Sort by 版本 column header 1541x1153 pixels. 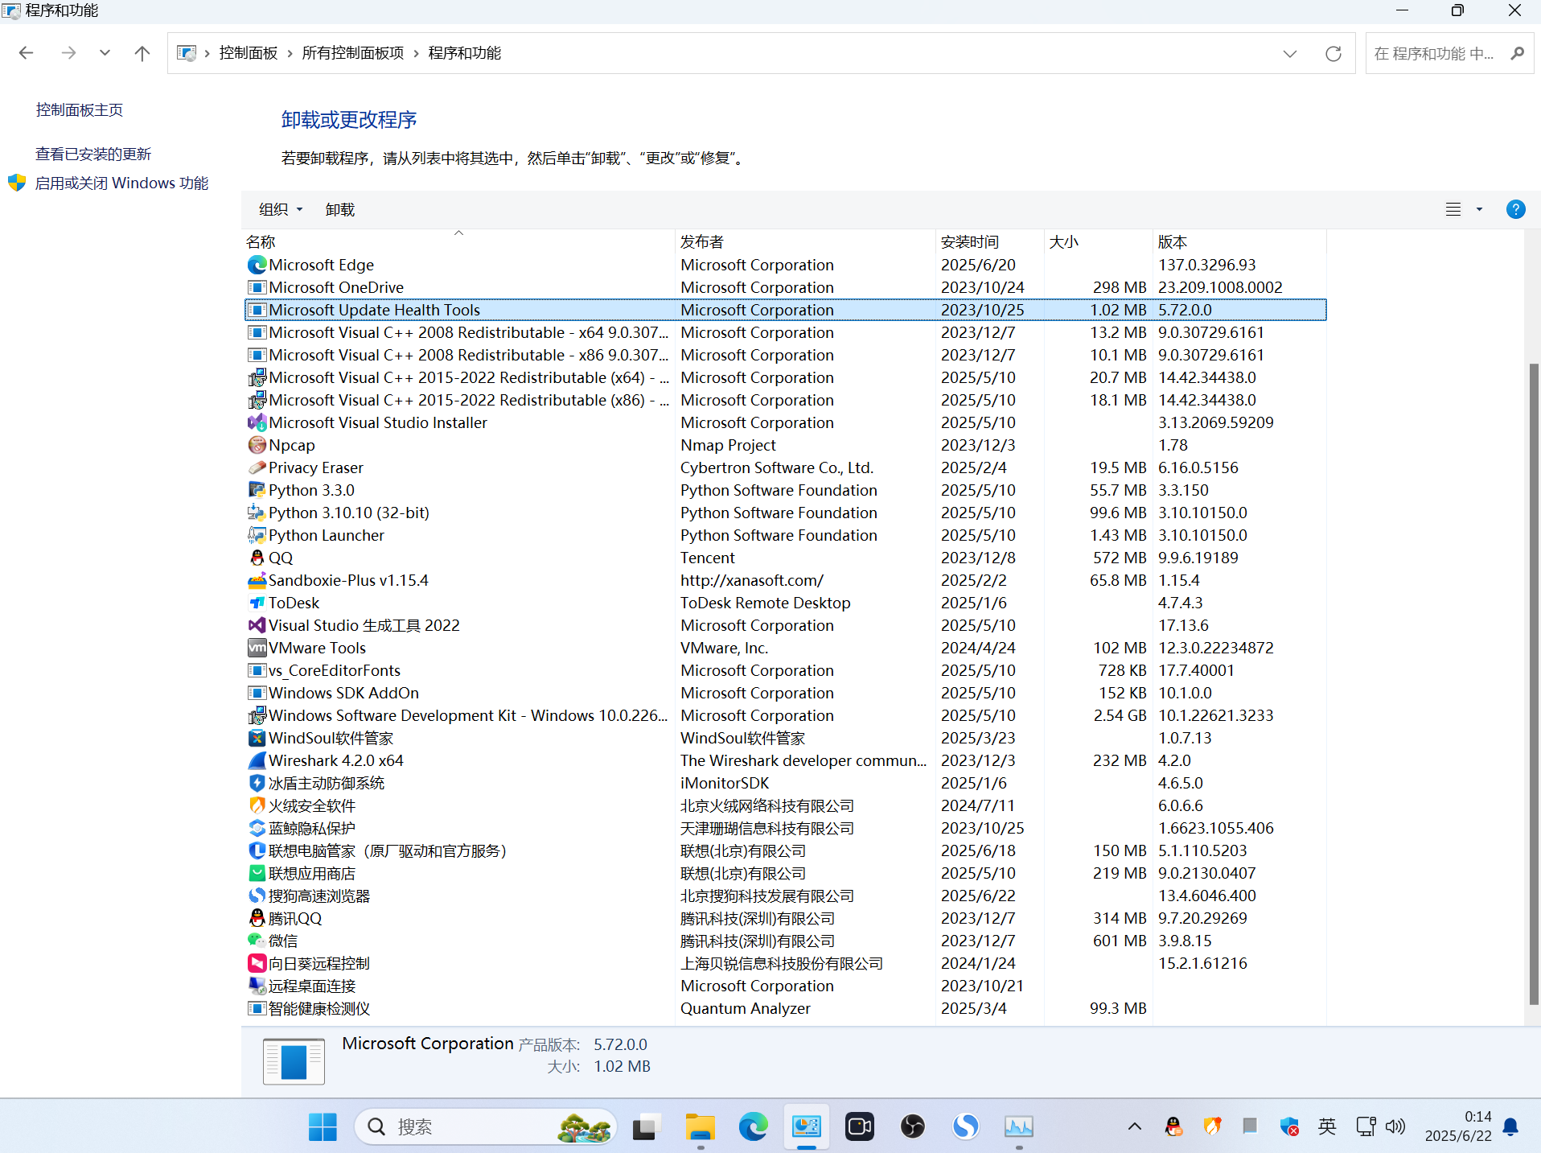coord(1239,241)
